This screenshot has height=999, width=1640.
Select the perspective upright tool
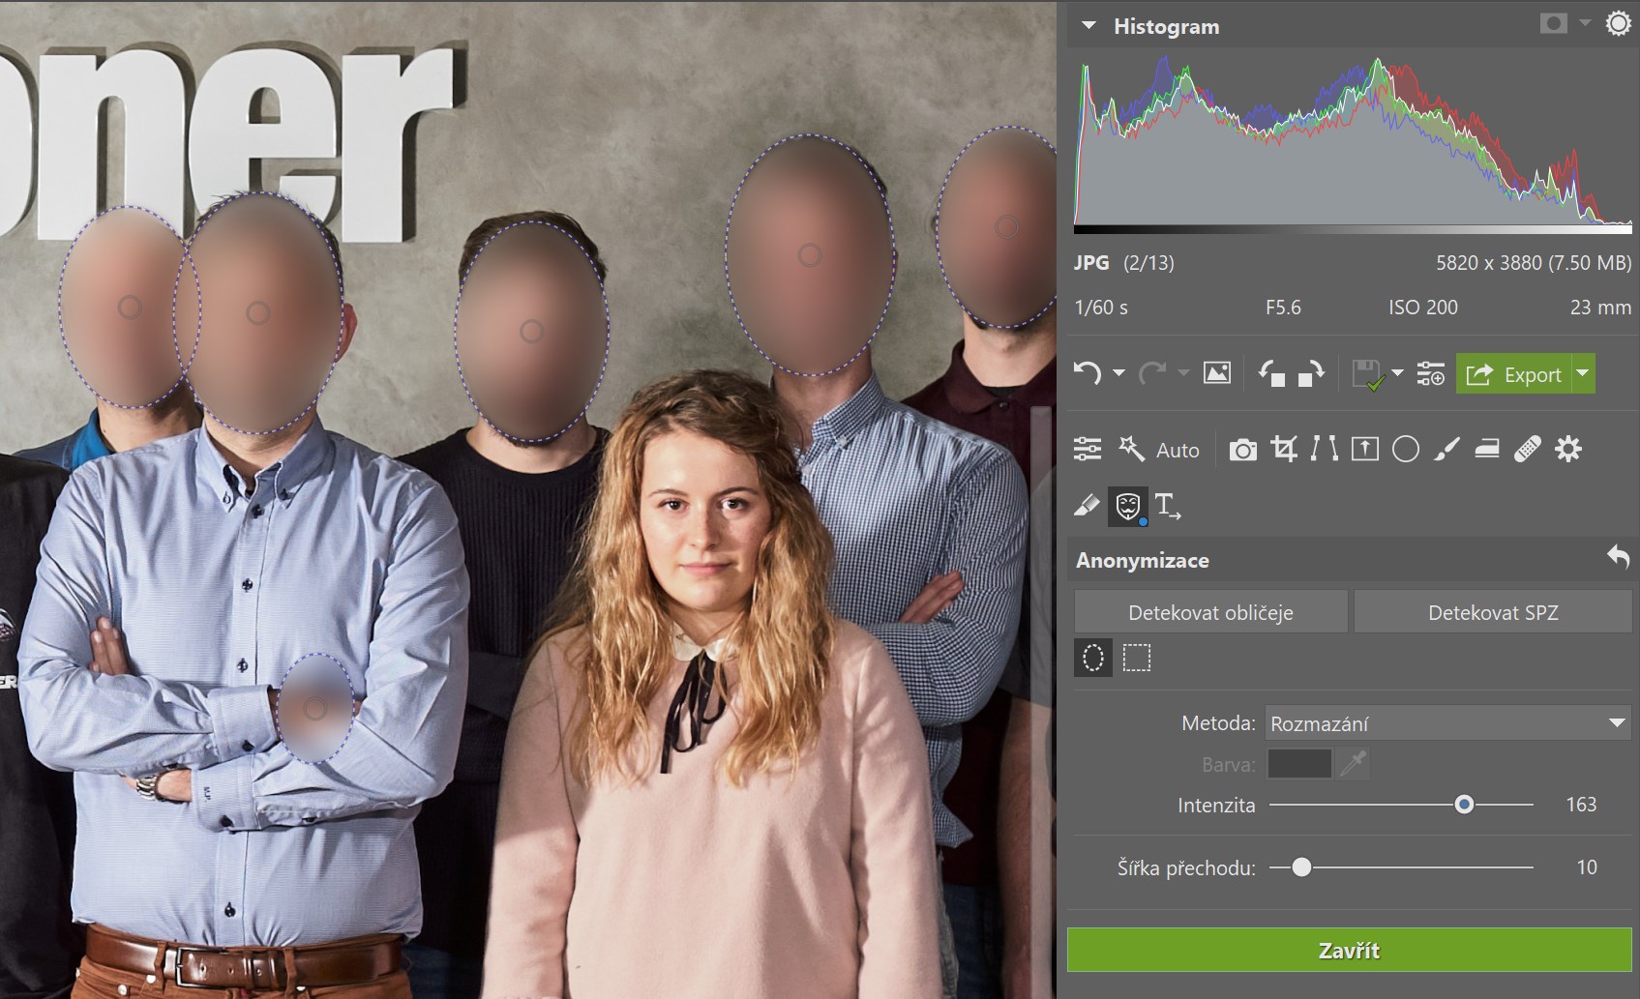point(1365,449)
